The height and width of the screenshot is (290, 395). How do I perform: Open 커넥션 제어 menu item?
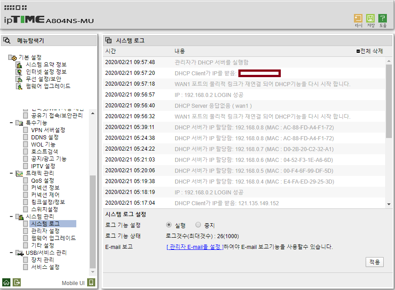coord(45,195)
